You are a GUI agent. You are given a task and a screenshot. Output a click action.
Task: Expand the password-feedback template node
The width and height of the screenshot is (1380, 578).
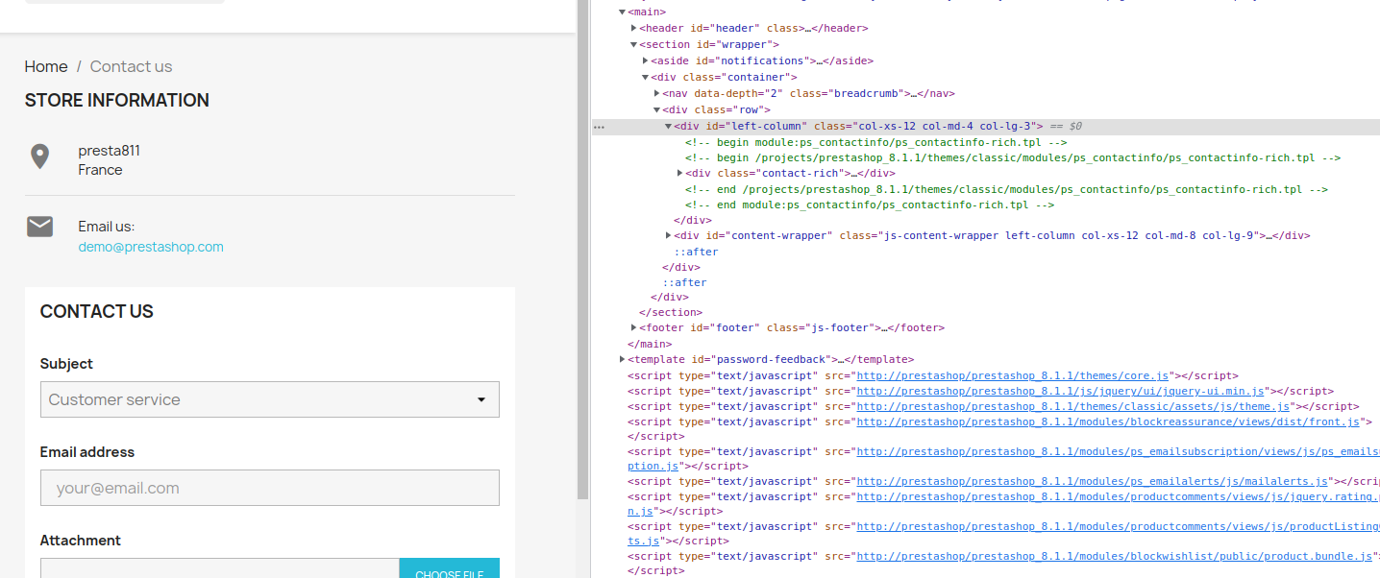click(622, 359)
